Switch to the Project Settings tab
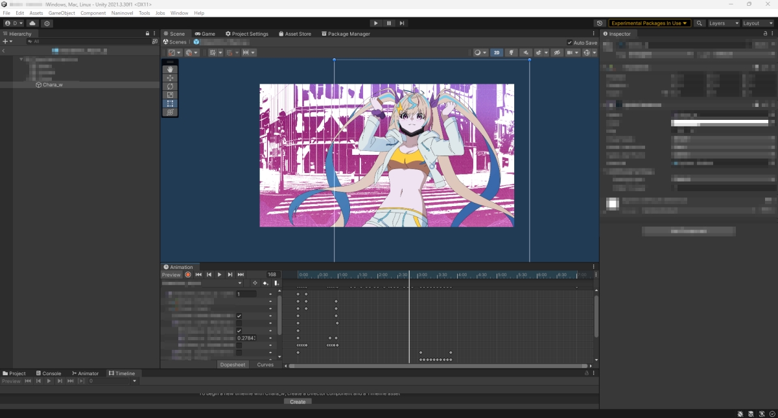778x418 pixels. pyautogui.click(x=247, y=34)
